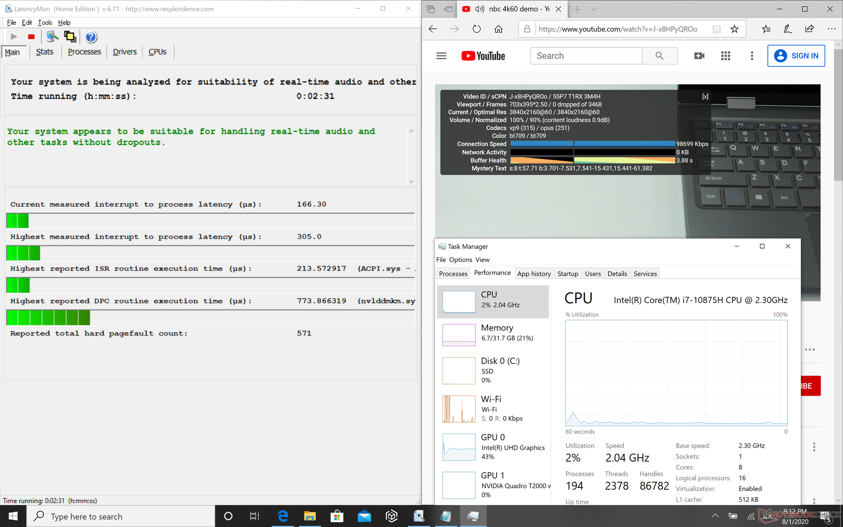Mute the nbc 4k60 demo tab audio

pyautogui.click(x=479, y=9)
